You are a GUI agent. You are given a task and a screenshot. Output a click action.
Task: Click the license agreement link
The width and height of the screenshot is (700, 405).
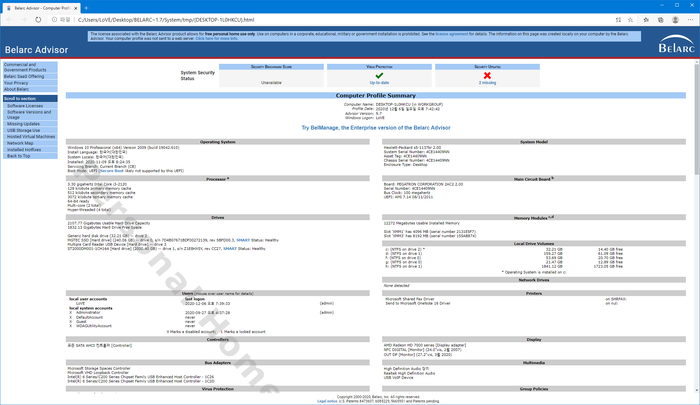[451, 34]
